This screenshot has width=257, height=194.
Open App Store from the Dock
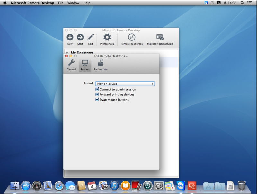click(x=26, y=186)
